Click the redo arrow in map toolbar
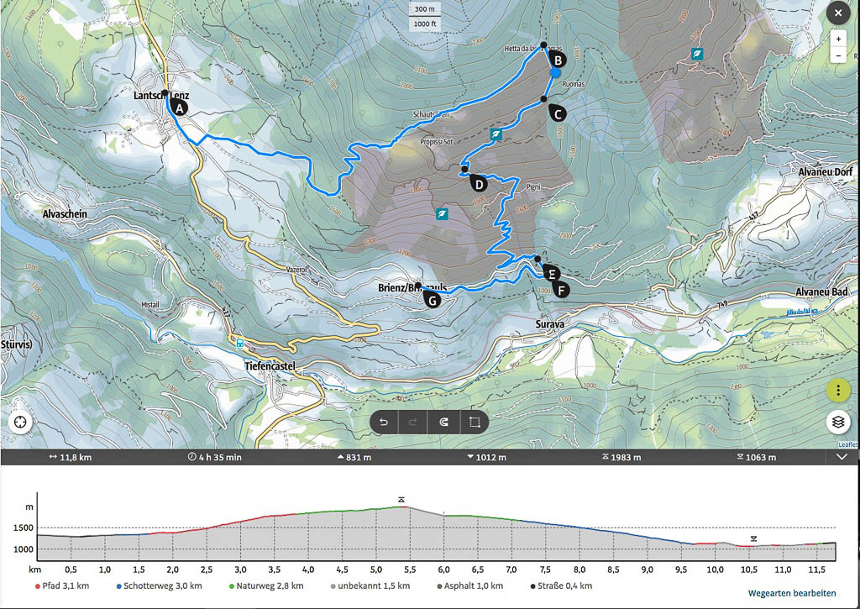The height and width of the screenshot is (609, 860). 413,423
